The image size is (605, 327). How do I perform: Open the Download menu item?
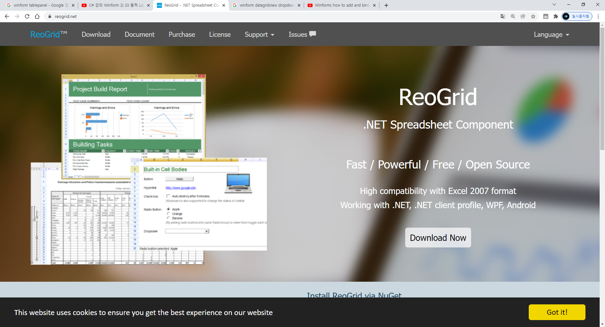96,35
